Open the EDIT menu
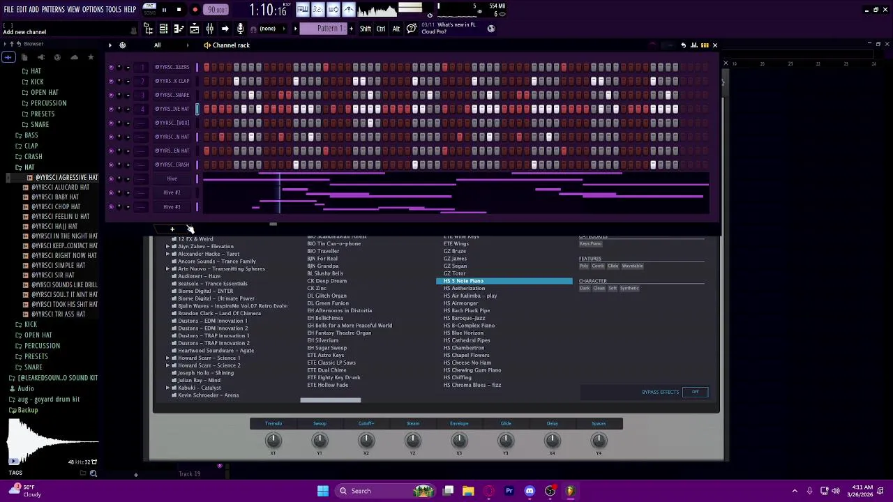Screen dimensions: 893x502 (x=22, y=10)
